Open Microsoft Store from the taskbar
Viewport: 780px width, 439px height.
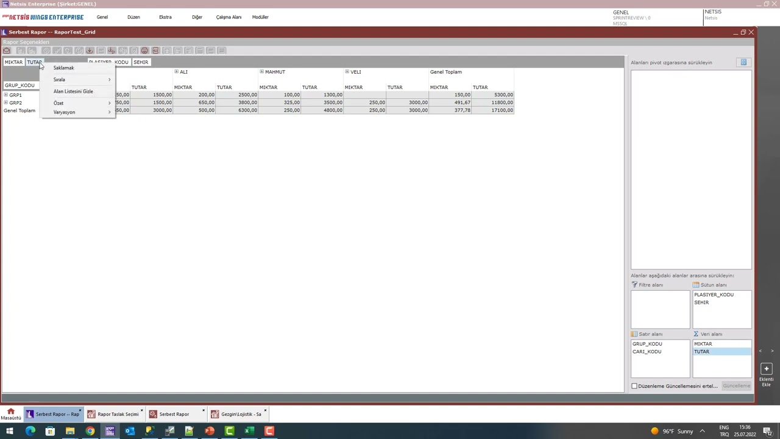point(50,431)
